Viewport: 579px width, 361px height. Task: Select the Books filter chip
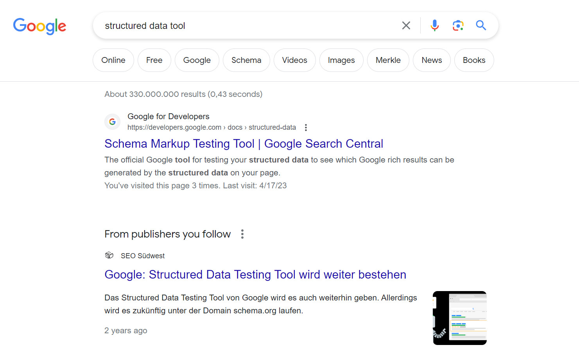tap(474, 60)
